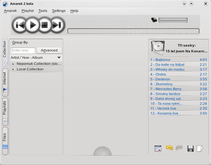Select track 6 - Zkomoliny
The image size is (211, 165).
pyautogui.click(x=179, y=84)
